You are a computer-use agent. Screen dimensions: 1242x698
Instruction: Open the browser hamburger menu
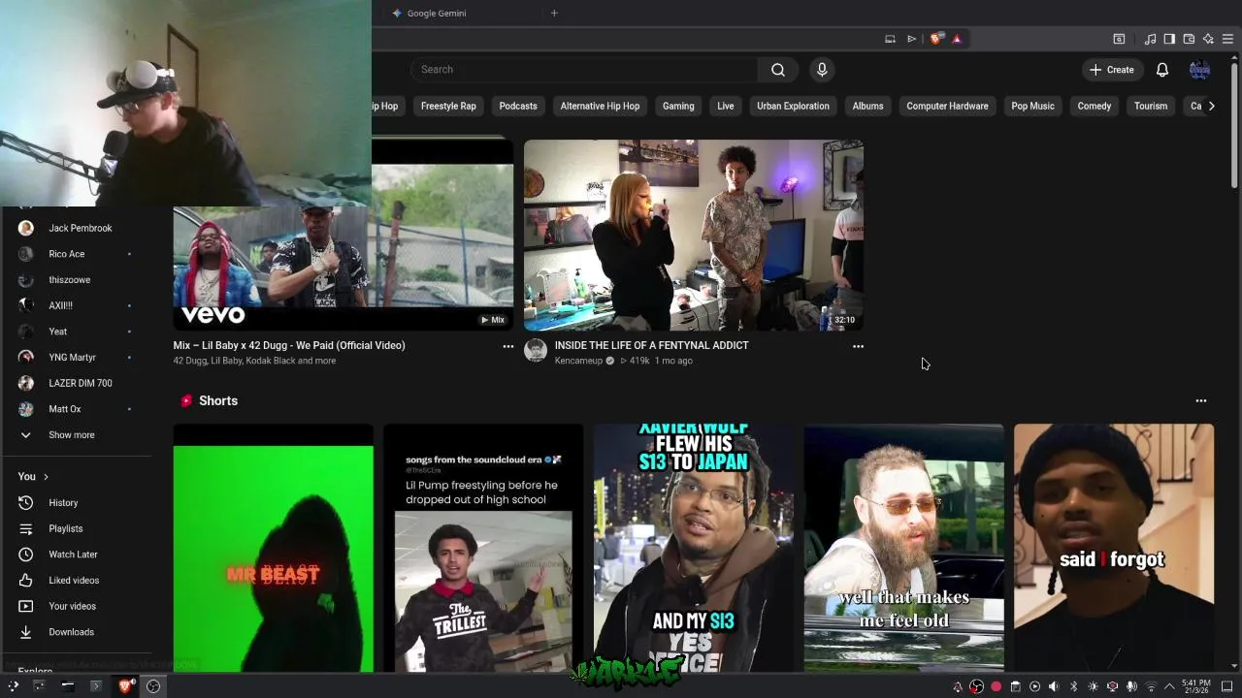click(1227, 39)
